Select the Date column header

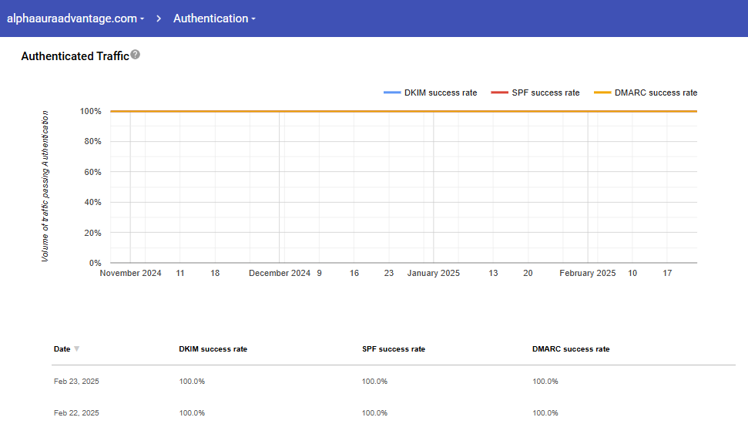coord(62,349)
